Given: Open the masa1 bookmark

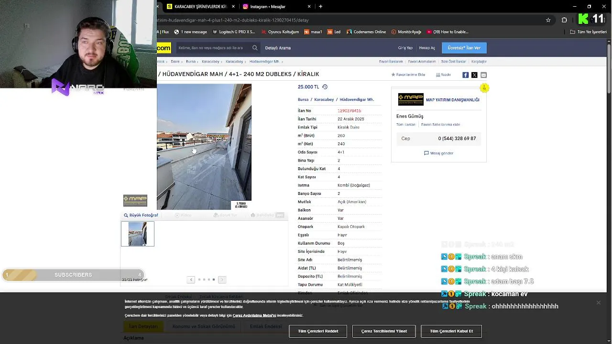Looking at the screenshot, I should tap(313, 32).
